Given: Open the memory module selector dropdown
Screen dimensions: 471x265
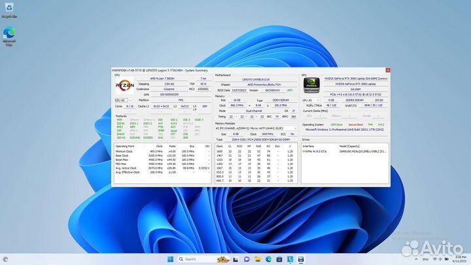Looking at the screenshot, I should click(x=256, y=128).
